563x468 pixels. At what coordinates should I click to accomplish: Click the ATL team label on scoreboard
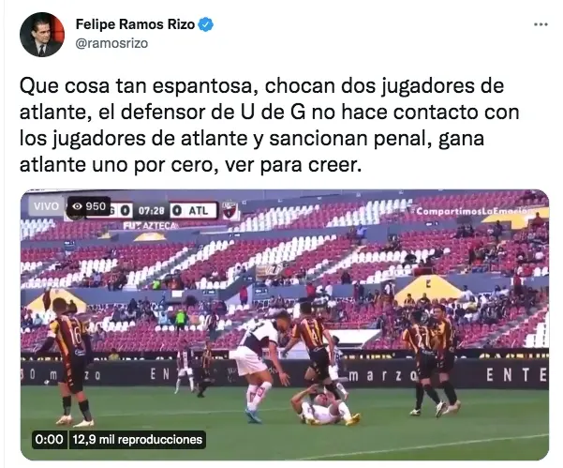[199, 211]
